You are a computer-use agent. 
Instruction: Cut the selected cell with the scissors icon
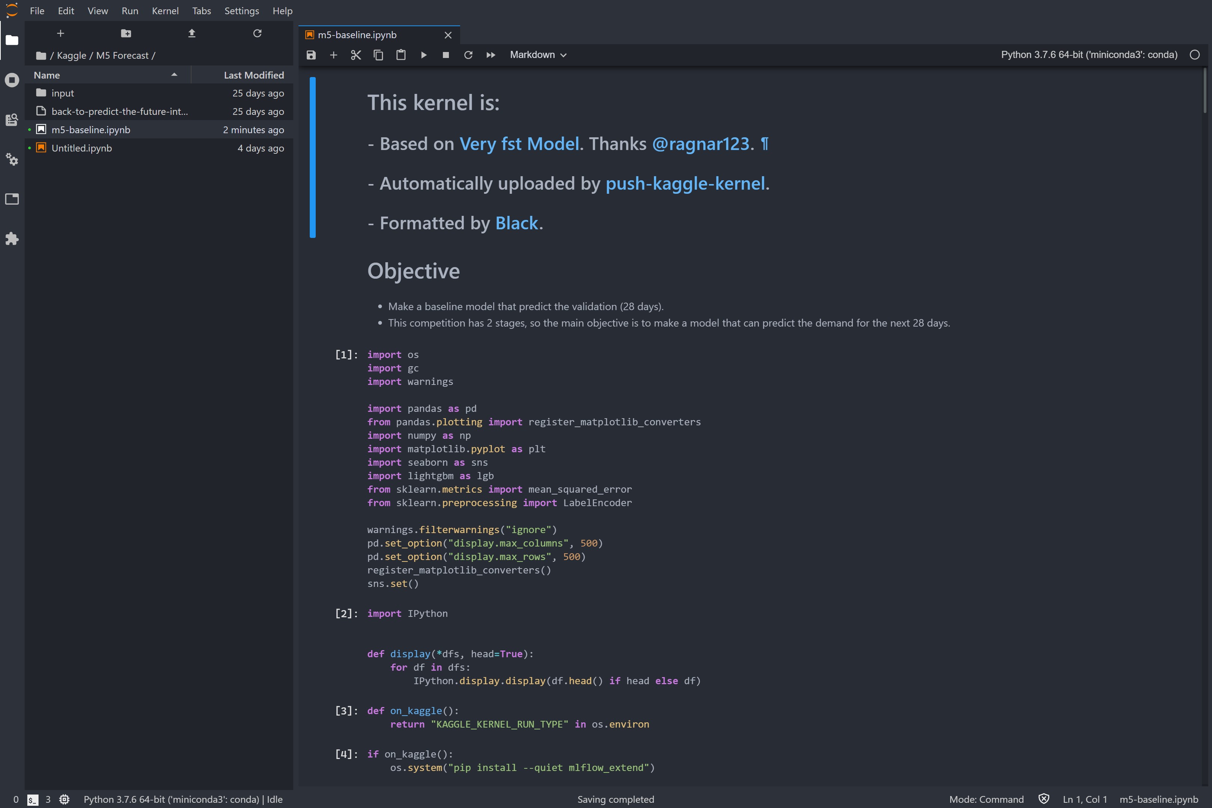(x=356, y=55)
